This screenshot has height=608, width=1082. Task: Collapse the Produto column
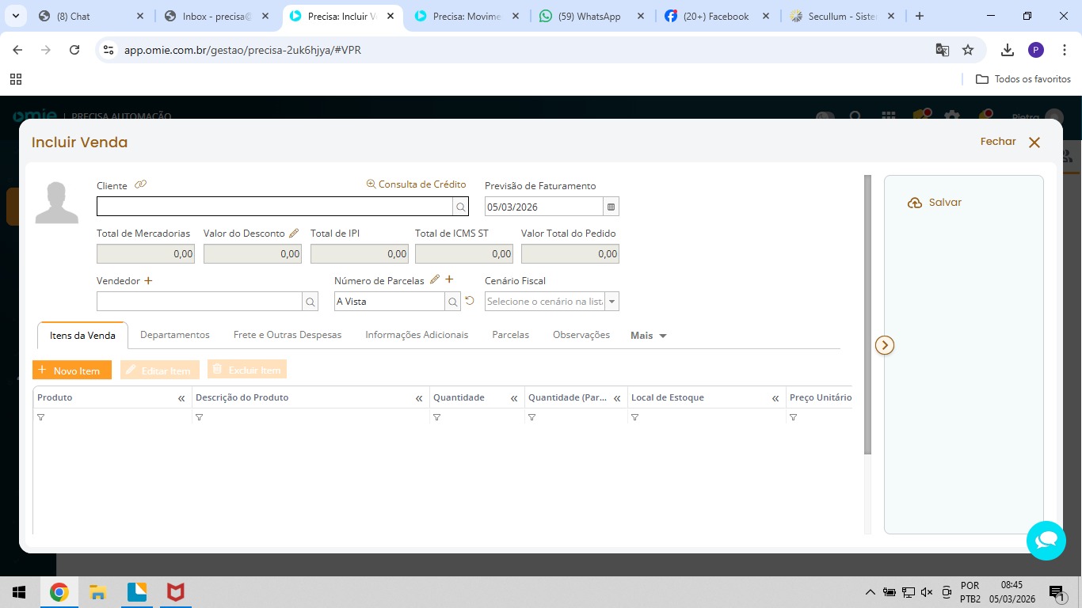(x=181, y=398)
